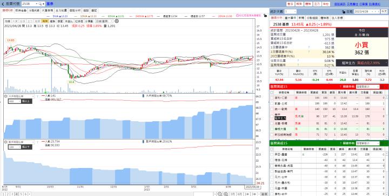
Task: Select layout page 4 at bottom left
Action: point(17,194)
